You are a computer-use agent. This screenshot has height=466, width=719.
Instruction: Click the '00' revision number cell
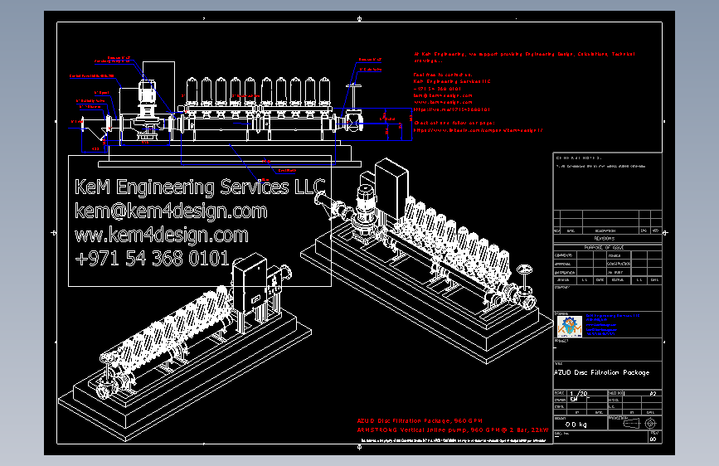[x=653, y=439]
